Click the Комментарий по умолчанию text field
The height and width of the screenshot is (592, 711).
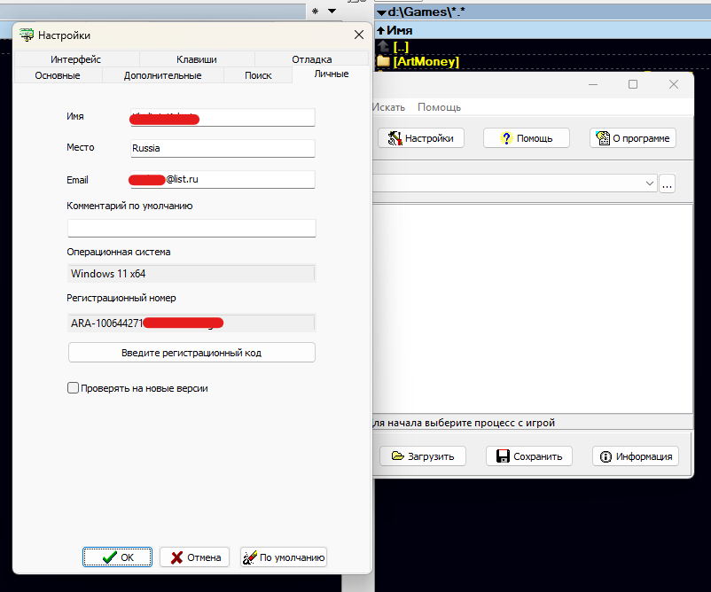(x=191, y=229)
